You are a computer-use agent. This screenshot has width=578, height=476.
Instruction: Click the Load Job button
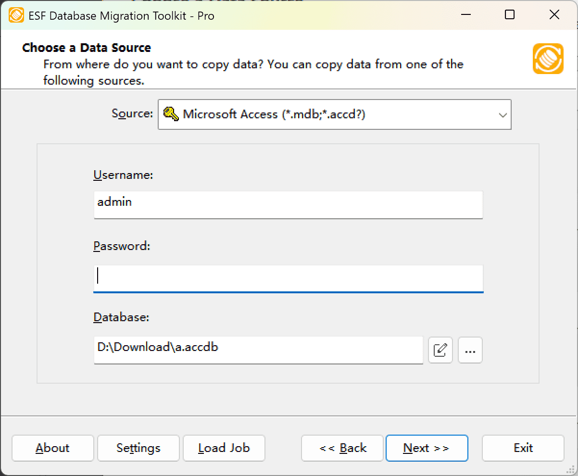point(224,448)
